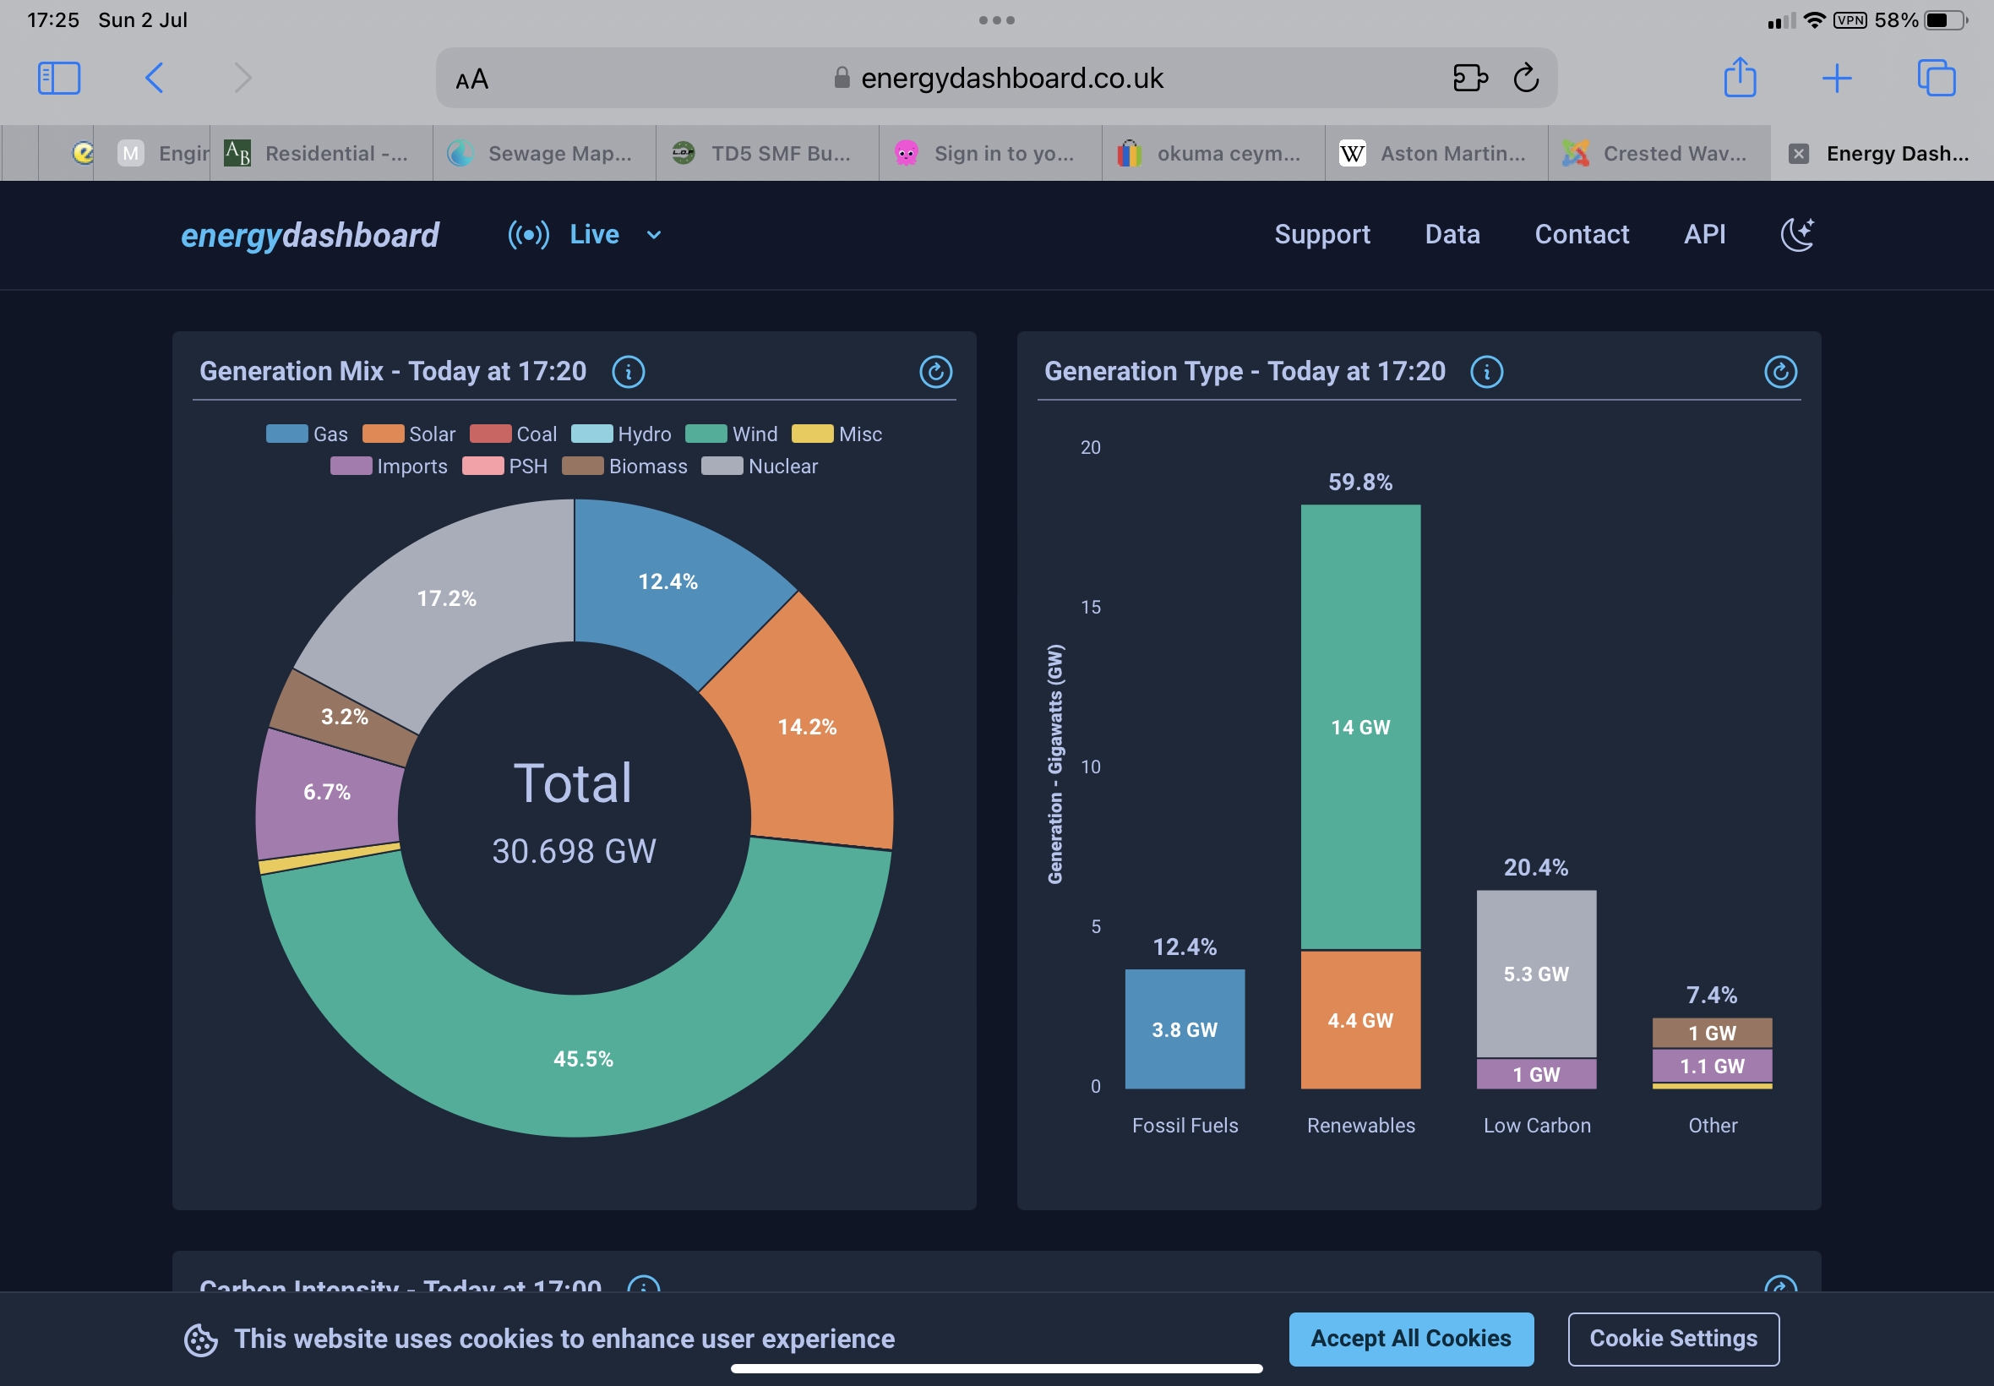Click Generation Mix info icon
The height and width of the screenshot is (1386, 1994).
[x=629, y=372]
